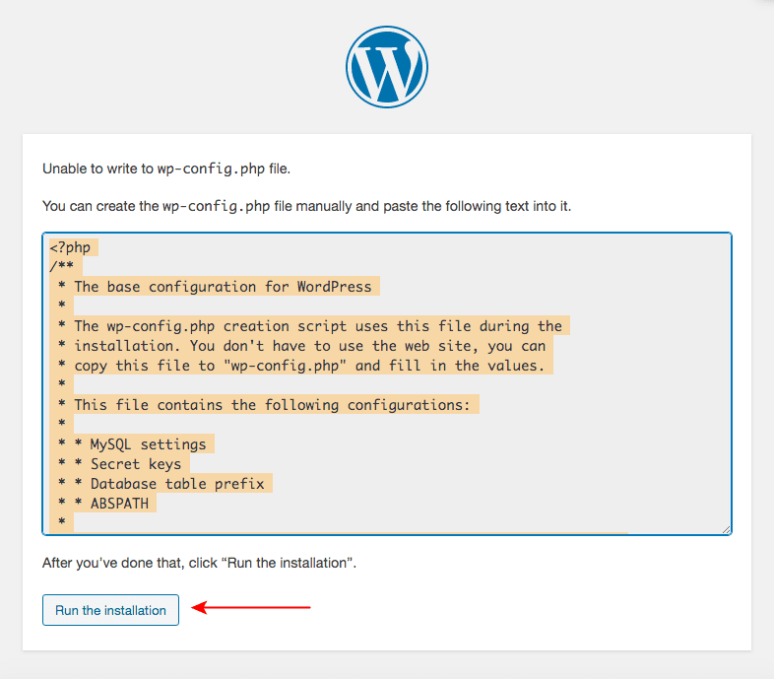Click the blank comment line below "ABSPATH"
This screenshot has height=679, width=774.
tap(63, 522)
